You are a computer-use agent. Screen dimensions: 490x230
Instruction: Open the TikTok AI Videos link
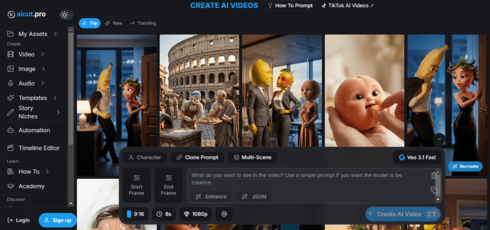(348, 6)
